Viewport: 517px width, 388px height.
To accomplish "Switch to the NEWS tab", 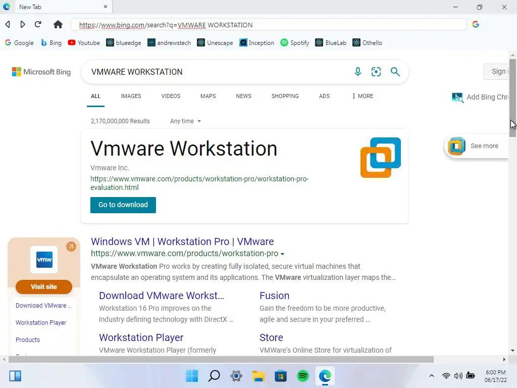I will click(x=244, y=96).
